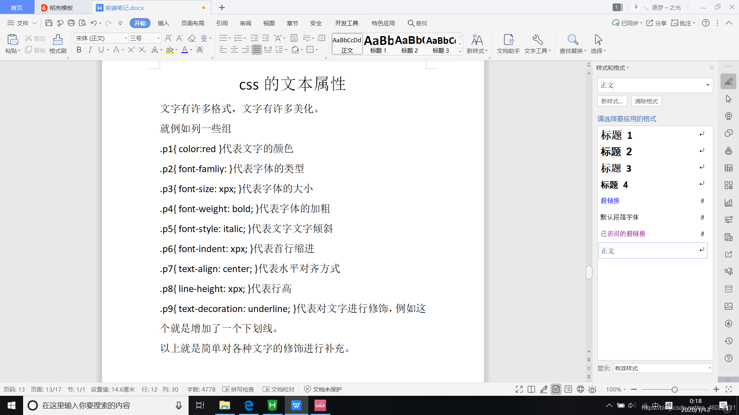Click the New Style button in panel
The height and width of the screenshot is (415, 739).
pos(612,101)
